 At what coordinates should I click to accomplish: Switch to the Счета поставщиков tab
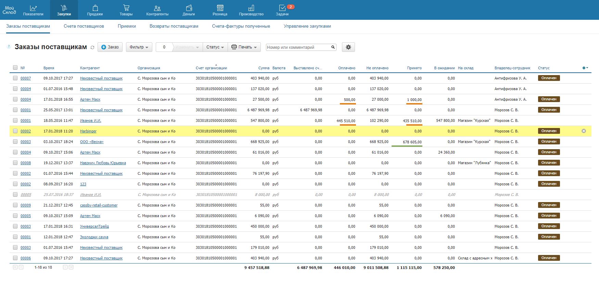pyautogui.click(x=84, y=26)
